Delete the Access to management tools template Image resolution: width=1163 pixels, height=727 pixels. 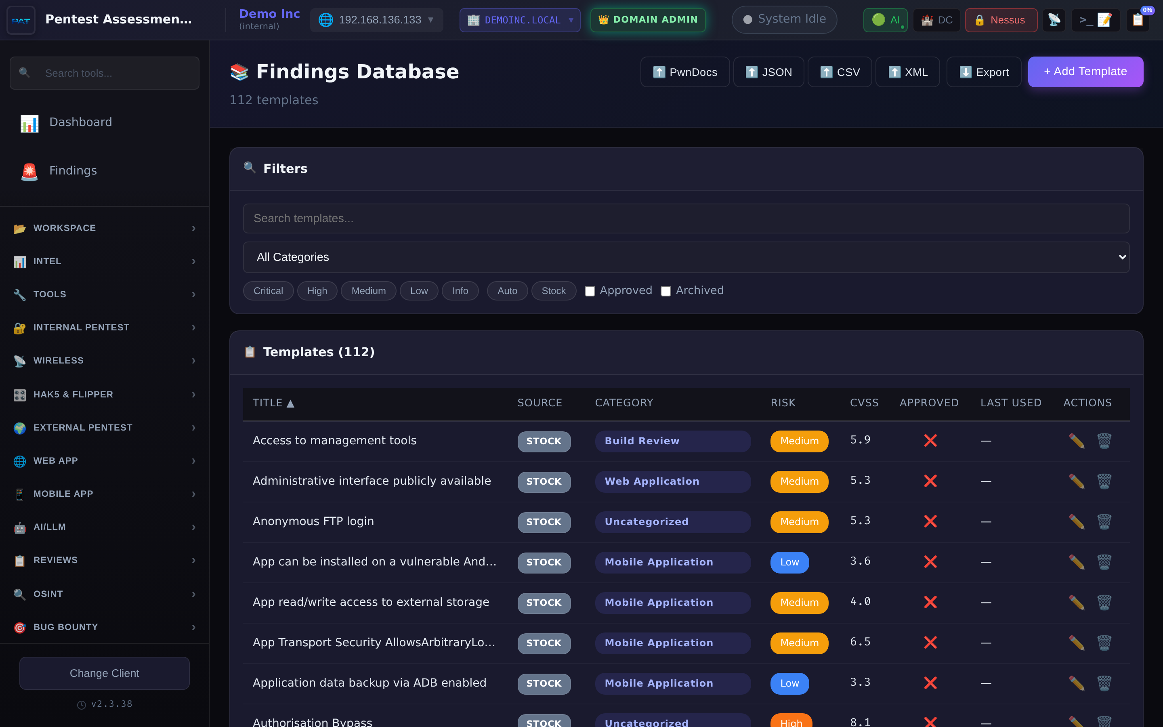coord(1104,440)
